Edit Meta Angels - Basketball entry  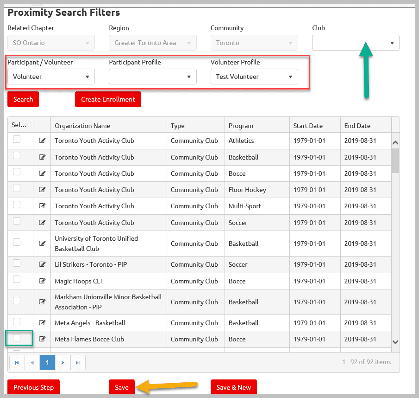(x=42, y=322)
